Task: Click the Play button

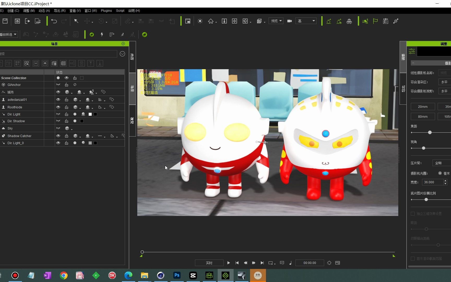Action: coord(229,263)
